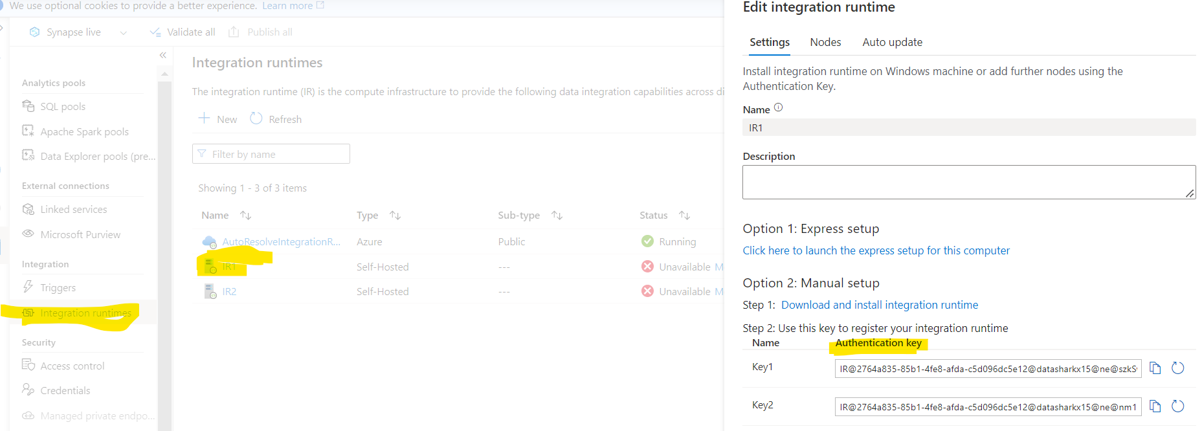Viewport: 1202px width, 431px height.
Task: Click Unavailable status in IR2 row
Action: 685,291
